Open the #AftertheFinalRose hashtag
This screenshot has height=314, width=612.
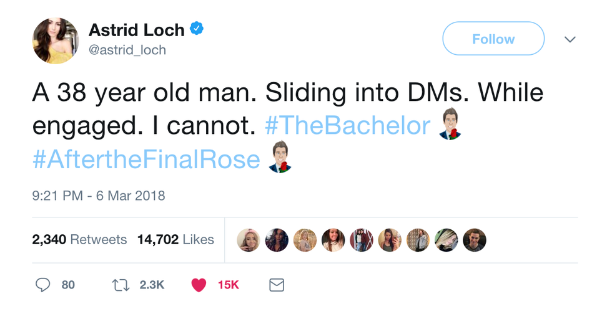(146, 159)
